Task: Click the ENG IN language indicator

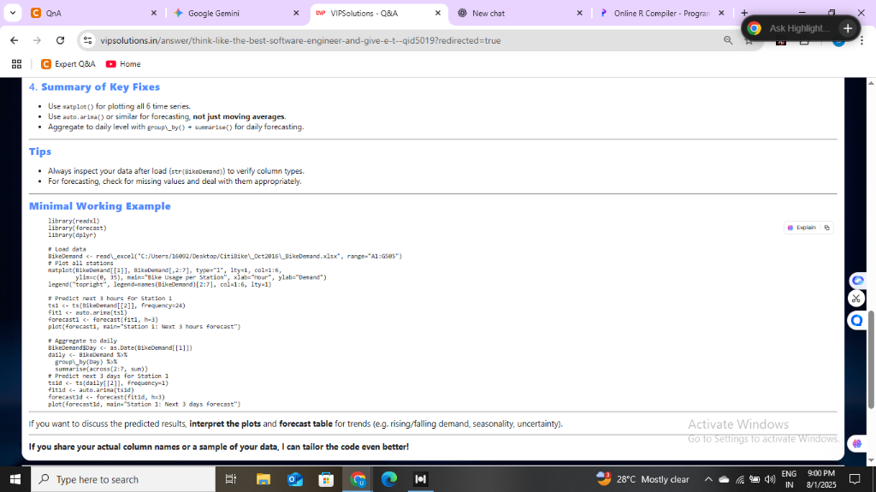Action: point(789,479)
